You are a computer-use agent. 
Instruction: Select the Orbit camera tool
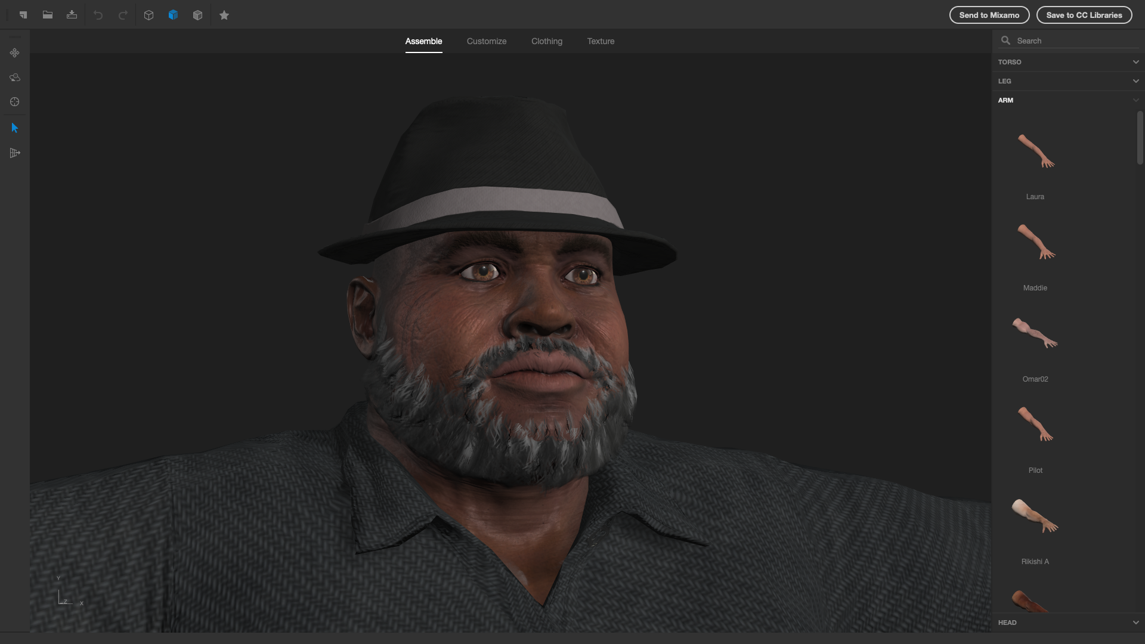(x=14, y=77)
